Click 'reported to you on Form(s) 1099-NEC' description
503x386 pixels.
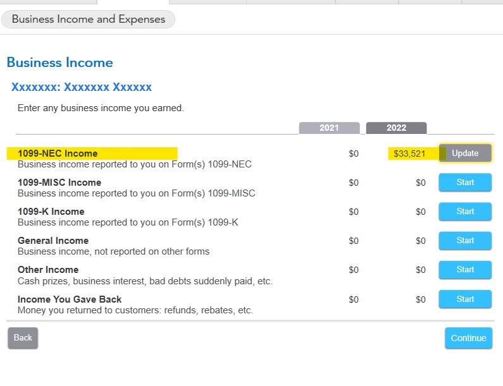point(134,164)
